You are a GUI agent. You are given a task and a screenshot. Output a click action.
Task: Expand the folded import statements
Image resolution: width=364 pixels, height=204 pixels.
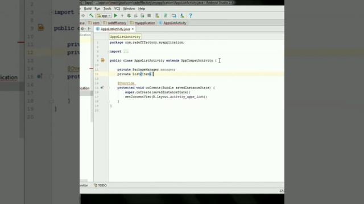[126, 52]
